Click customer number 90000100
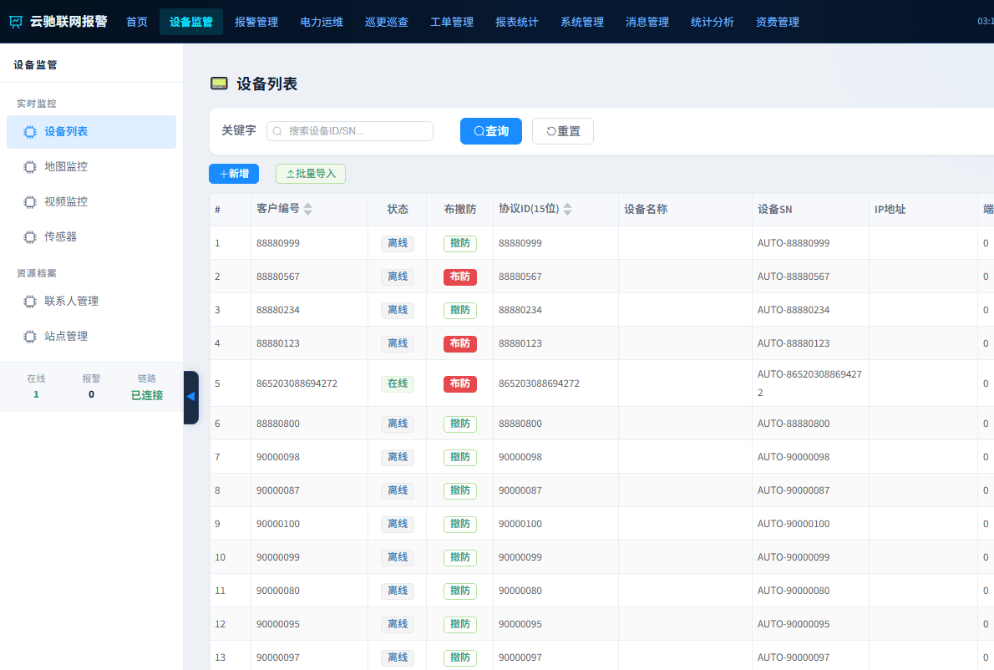 tap(277, 524)
